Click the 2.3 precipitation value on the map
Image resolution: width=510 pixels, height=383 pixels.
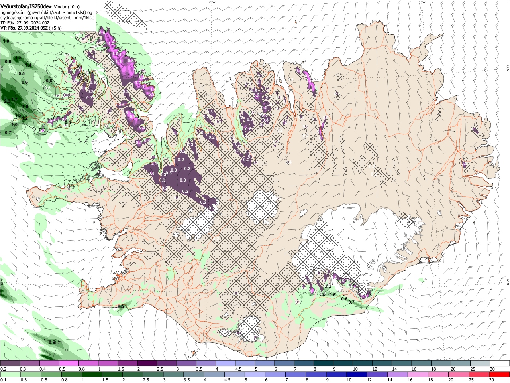[7, 101]
